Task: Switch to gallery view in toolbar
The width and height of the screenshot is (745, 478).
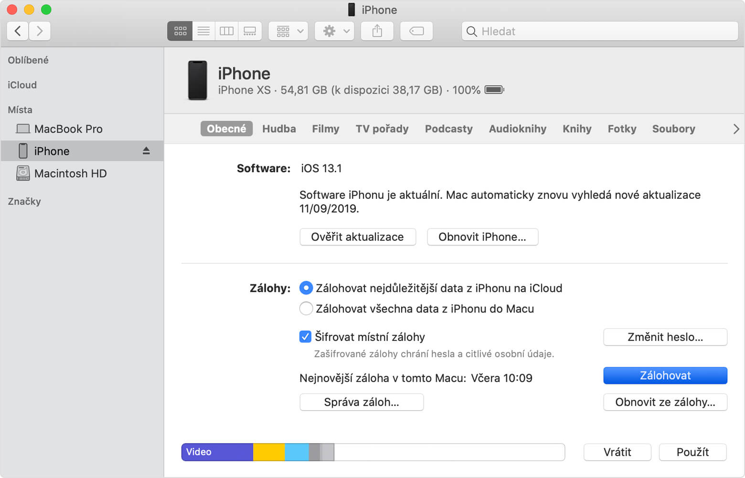Action: tap(250, 31)
